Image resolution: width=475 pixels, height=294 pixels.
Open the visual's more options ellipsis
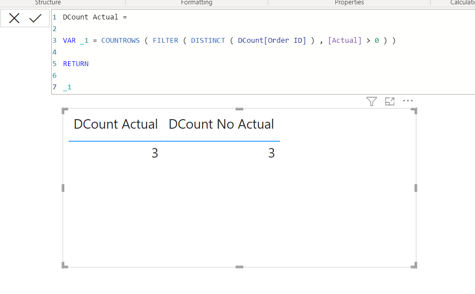[408, 101]
